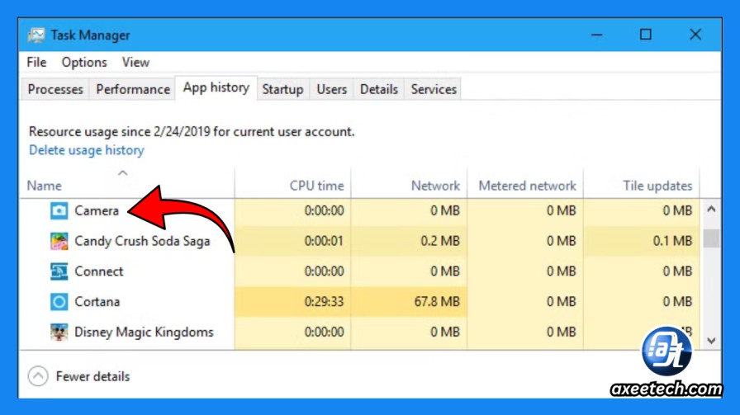Viewport: 740px width, 415px height.
Task: Click the vertical scrollbar thumb
Action: (711, 238)
